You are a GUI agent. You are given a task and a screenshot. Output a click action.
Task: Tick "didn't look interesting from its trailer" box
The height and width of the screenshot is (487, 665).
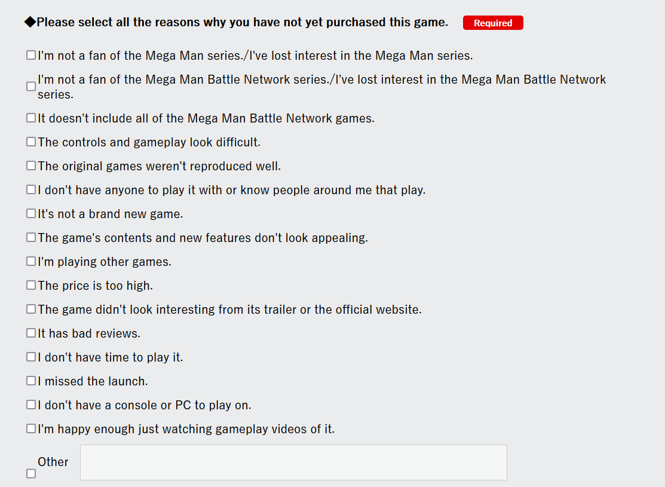pos(31,309)
